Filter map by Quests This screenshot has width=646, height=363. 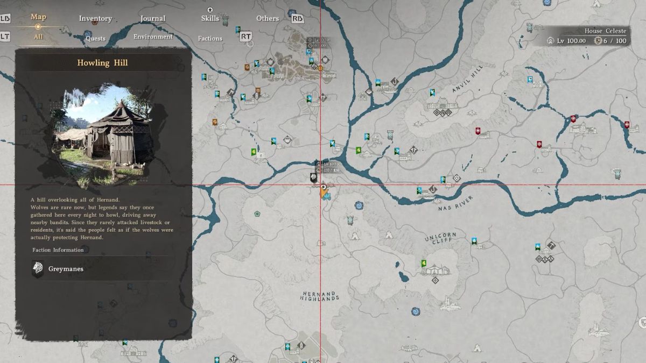[95, 38]
